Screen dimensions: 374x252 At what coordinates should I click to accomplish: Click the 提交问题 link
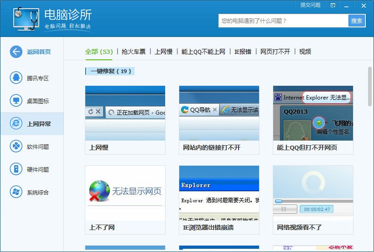tap(310, 5)
